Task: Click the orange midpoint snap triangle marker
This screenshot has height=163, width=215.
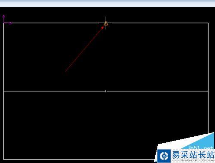Action: 106,23
